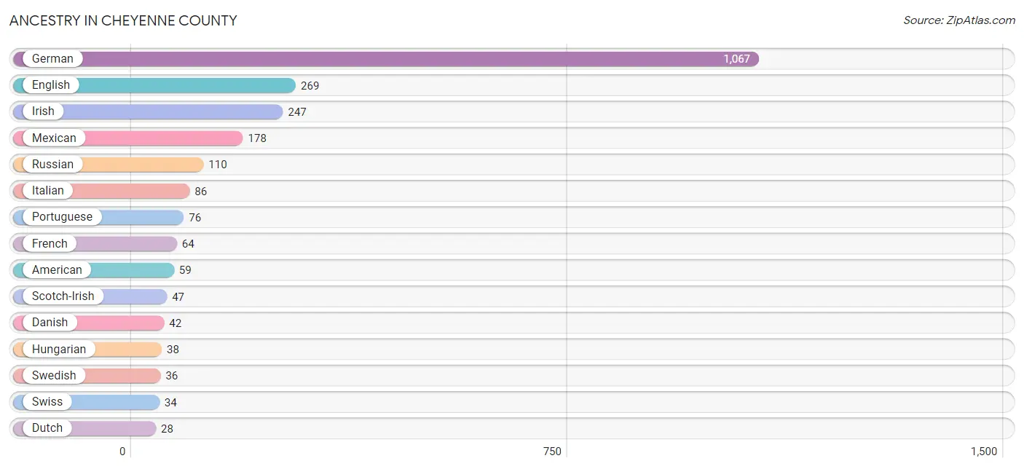Click the Portuguese label

62,217
